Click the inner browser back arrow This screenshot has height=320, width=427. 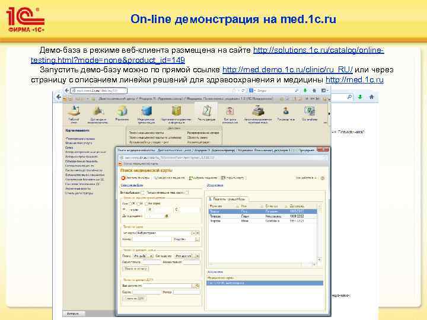pos(66,90)
